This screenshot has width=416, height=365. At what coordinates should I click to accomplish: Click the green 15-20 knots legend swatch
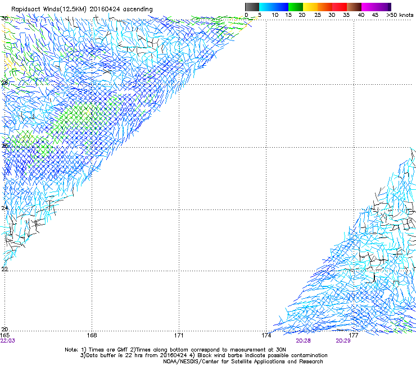pyautogui.click(x=296, y=7)
